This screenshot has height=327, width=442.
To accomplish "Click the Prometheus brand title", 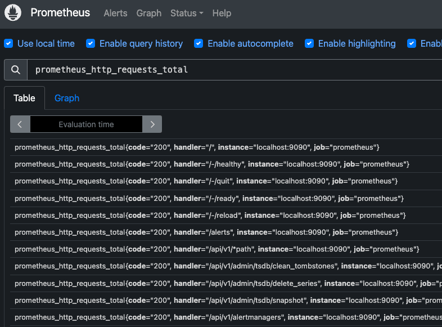I will 60,13.
